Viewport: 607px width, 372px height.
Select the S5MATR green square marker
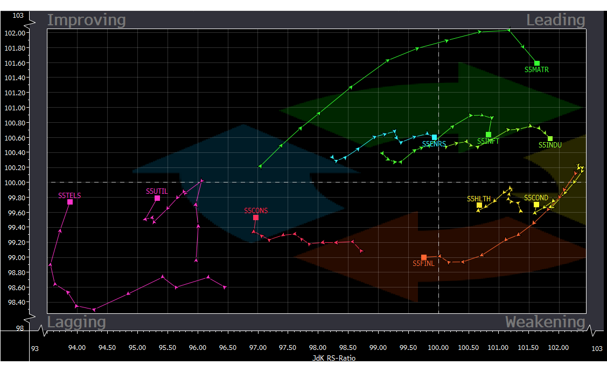(x=537, y=63)
